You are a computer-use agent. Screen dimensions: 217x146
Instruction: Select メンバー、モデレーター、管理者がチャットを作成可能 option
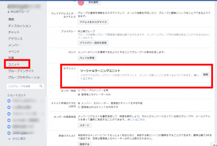pos(79,103)
